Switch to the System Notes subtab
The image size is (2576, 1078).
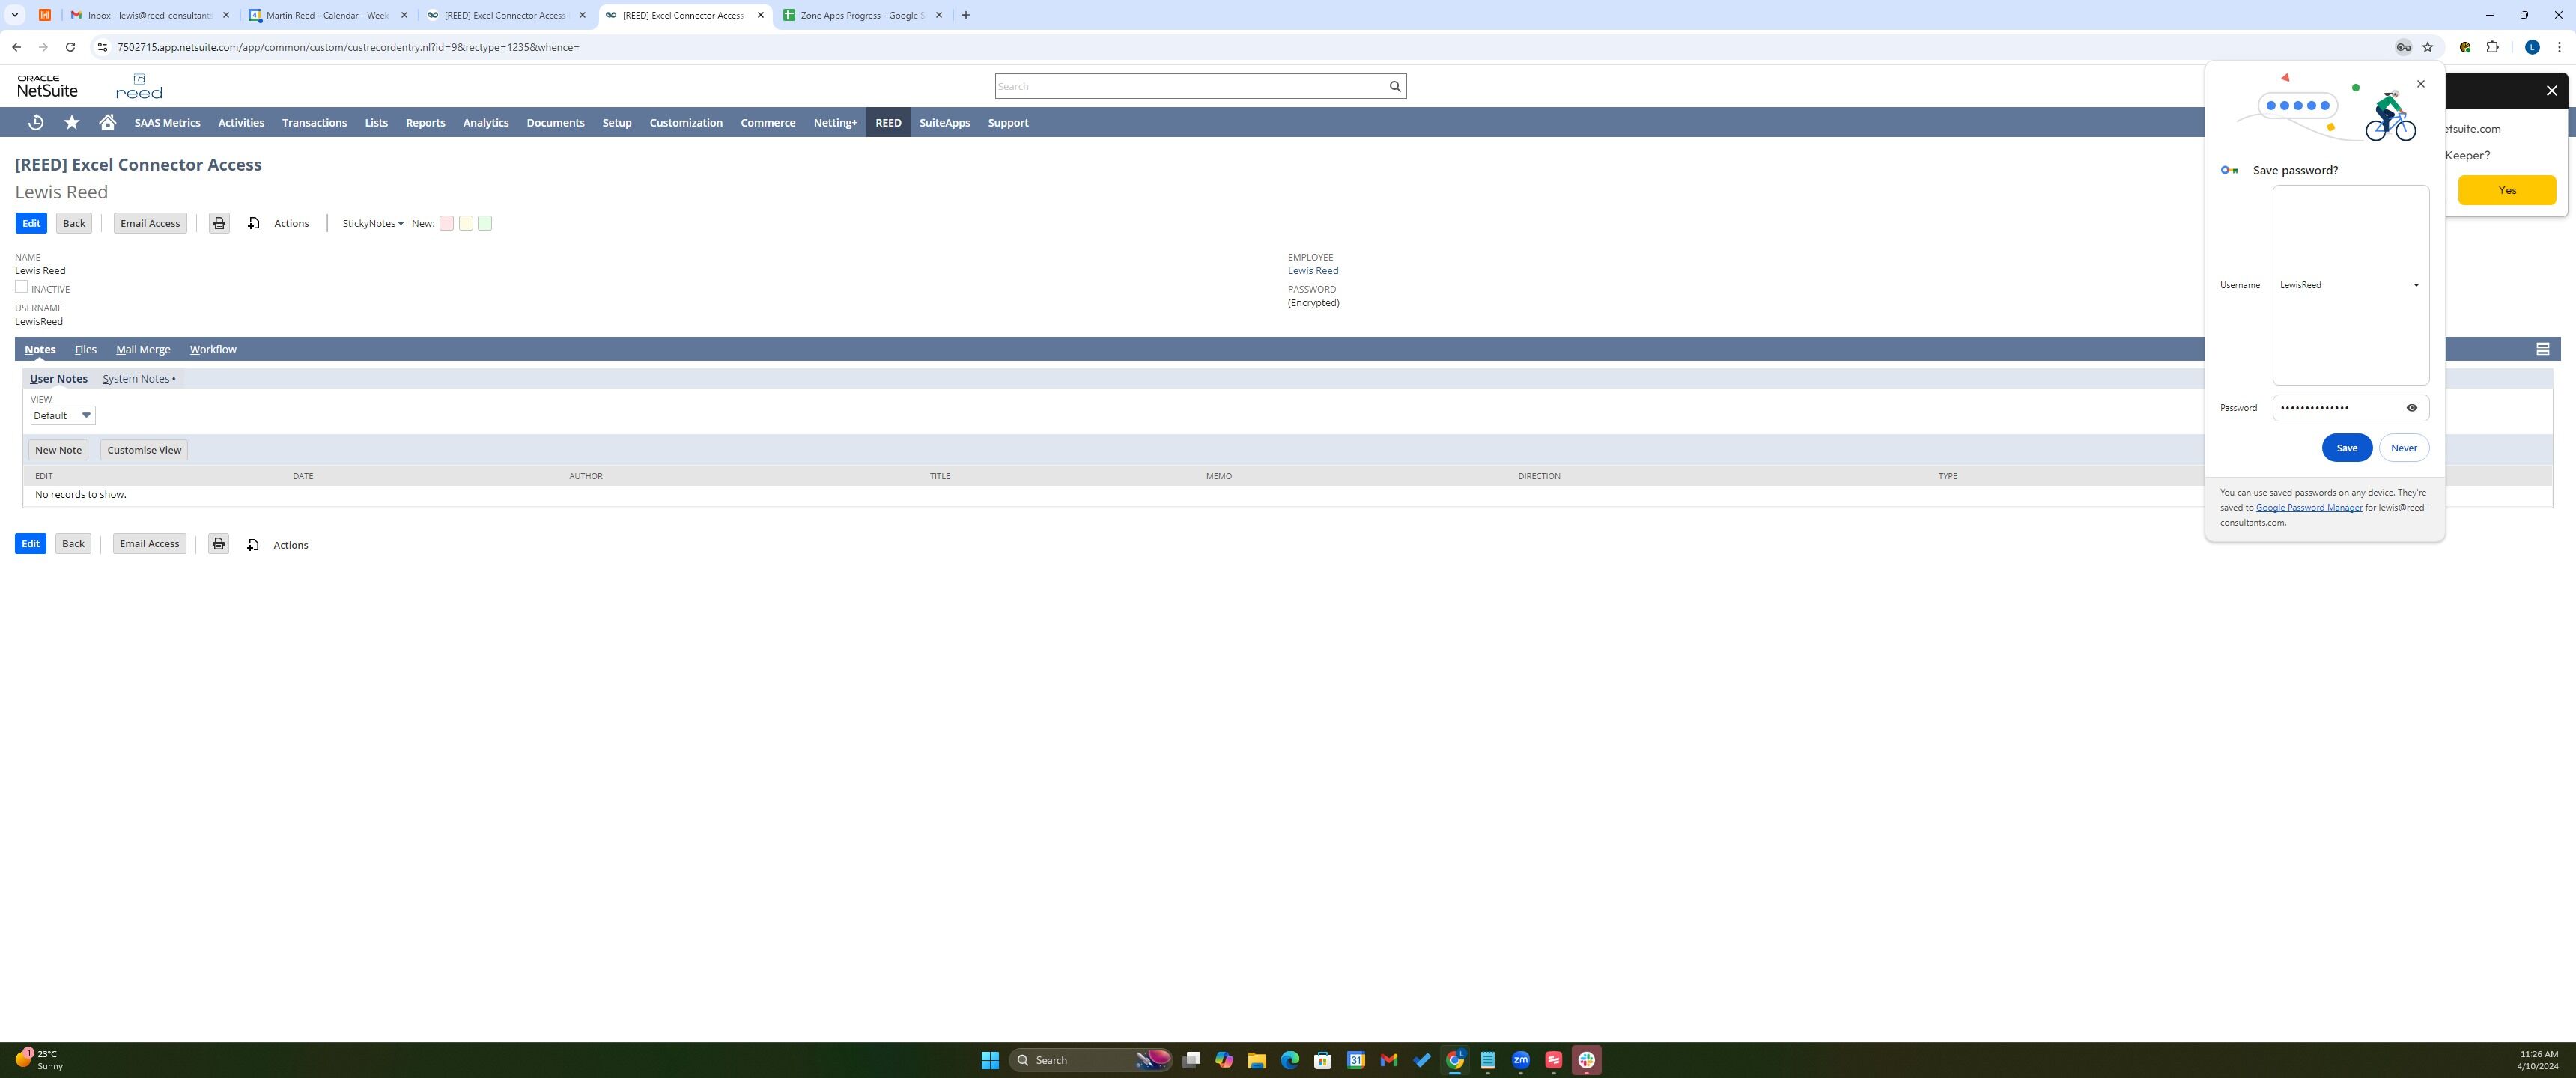click(x=137, y=379)
